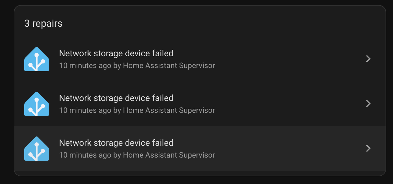Open first repair using its chevron arrow
This screenshot has height=184, width=393.
368,59
